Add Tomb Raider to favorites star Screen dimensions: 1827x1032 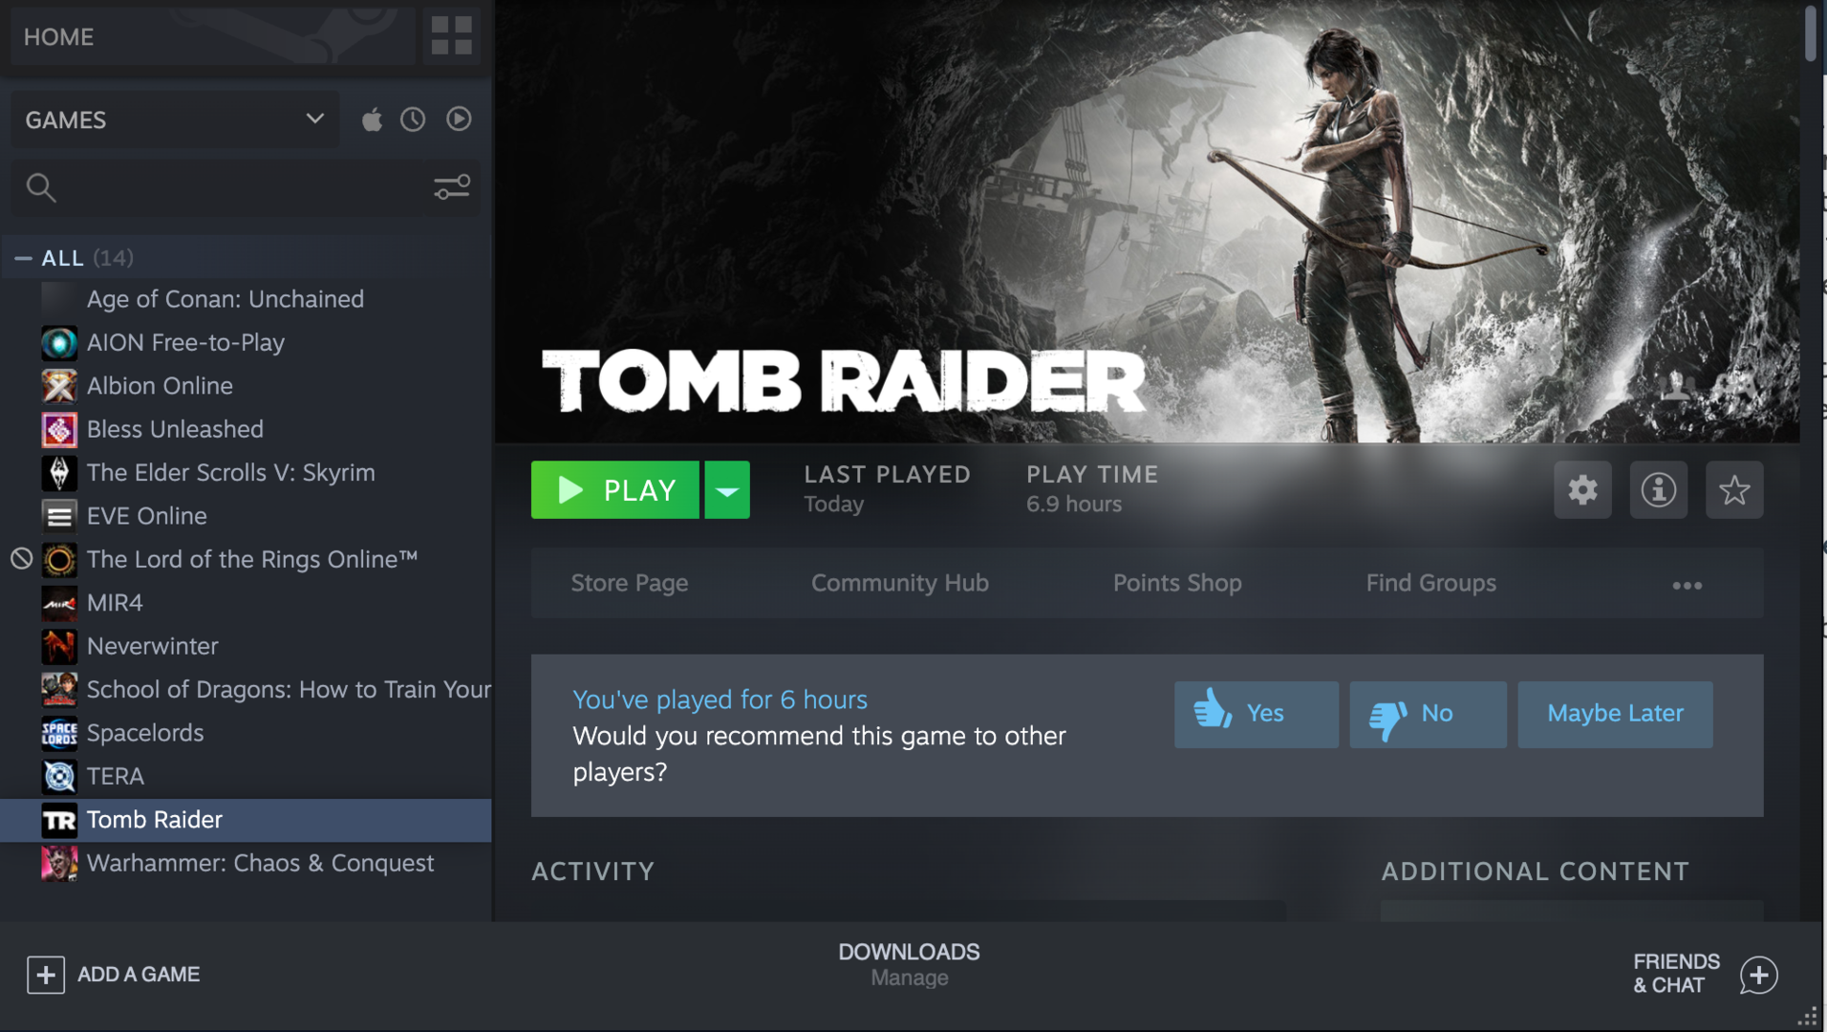(1734, 490)
